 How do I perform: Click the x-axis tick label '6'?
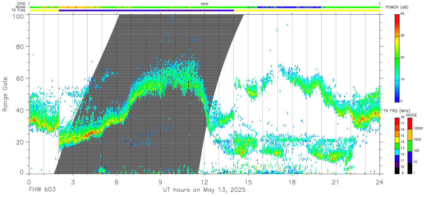click(116, 181)
